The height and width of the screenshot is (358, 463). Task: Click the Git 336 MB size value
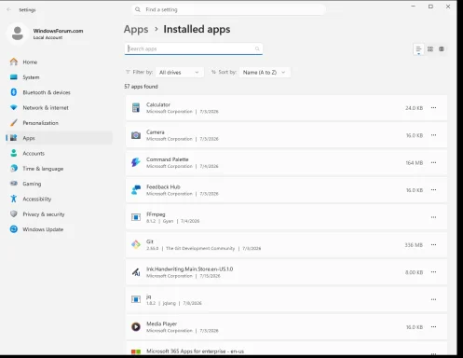(414, 245)
